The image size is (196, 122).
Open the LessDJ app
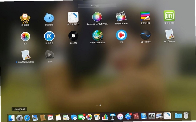pyautogui.click(x=73, y=36)
